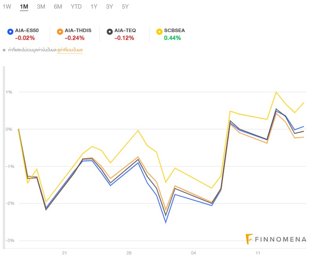Click the 28 date marker on axis
This screenshot has height=258, width=313.
pos(129,253)
